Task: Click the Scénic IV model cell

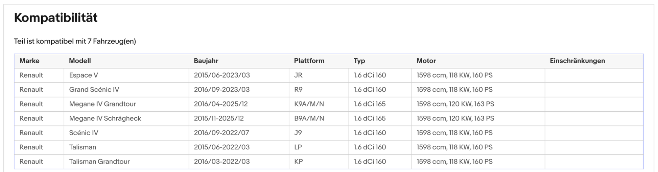Action: tap(84, 133)
